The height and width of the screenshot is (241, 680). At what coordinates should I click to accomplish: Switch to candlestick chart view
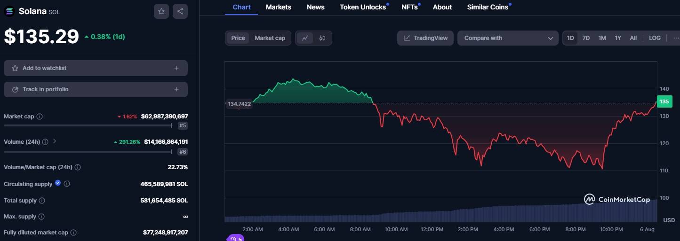coord(322,38)
